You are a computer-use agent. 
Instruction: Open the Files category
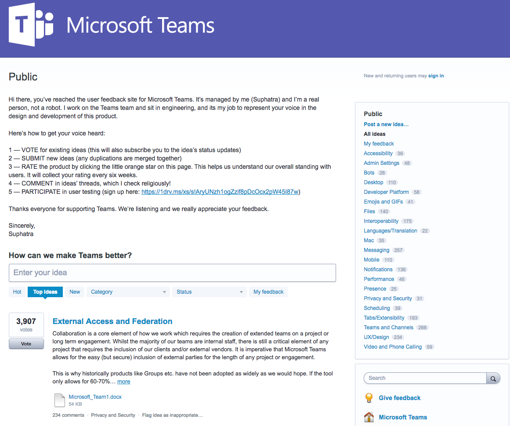pos(369,211)
